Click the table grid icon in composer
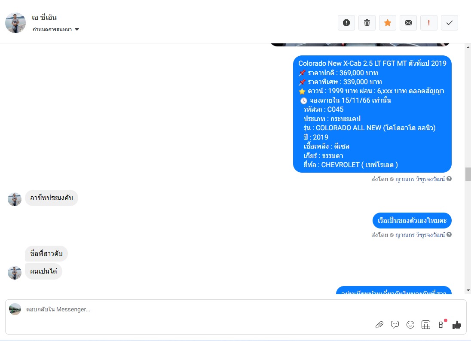Image resolution: width=471 pixels, height=341 pixels. 425,325
